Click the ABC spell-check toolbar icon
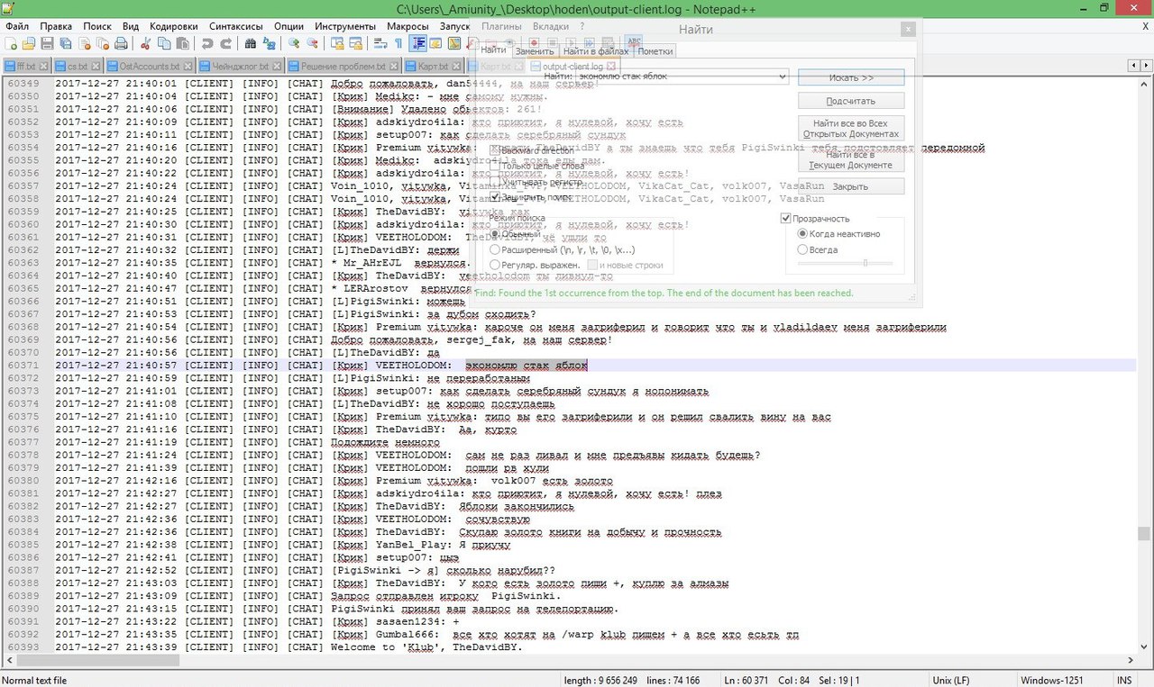This screenshot has height=687, width=1154. pyautogui.click(x=634, y=43)
